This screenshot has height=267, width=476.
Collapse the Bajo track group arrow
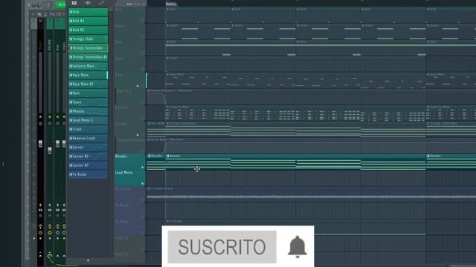coord(137,86)
